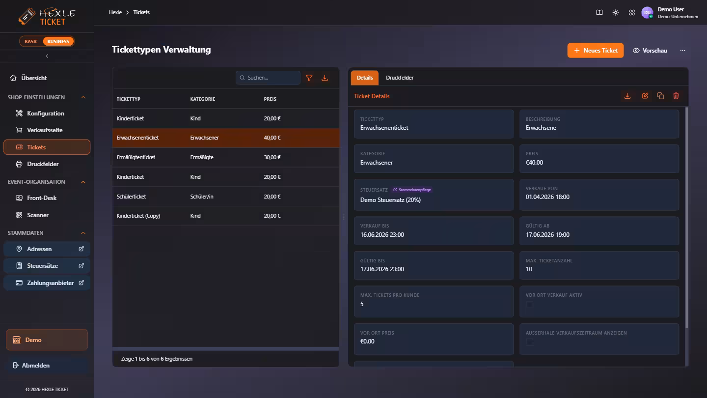Collapse the Stammdaten sidebar section
This screenshot has height=398, width=707.
[83, 233]
